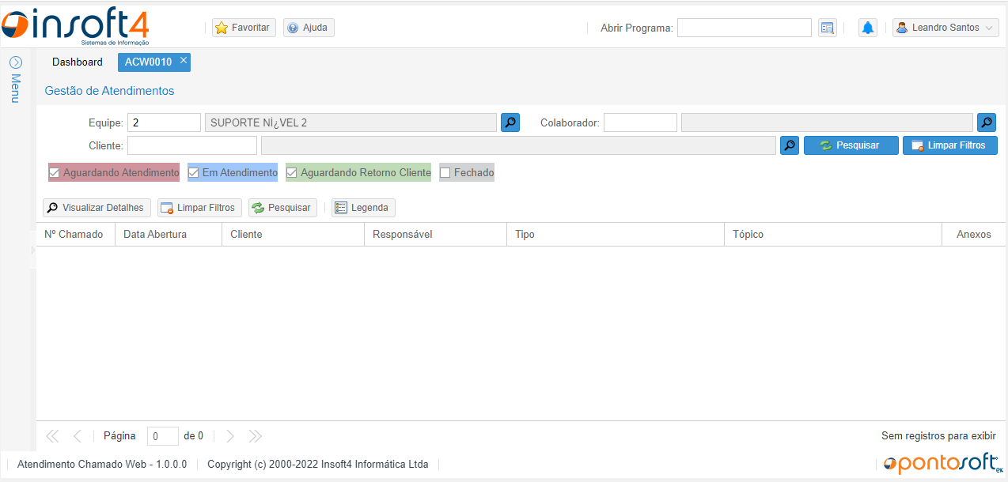
Task: Open the notifications bell icon
Action: click(x=868, y=28)
